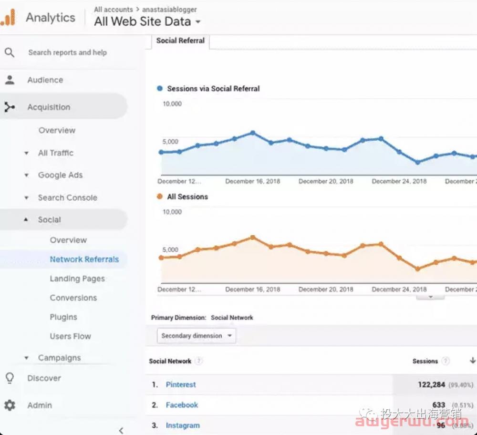Expand the All Traffic section
This screenshot has width=477, height=435.
pos(26,153)
